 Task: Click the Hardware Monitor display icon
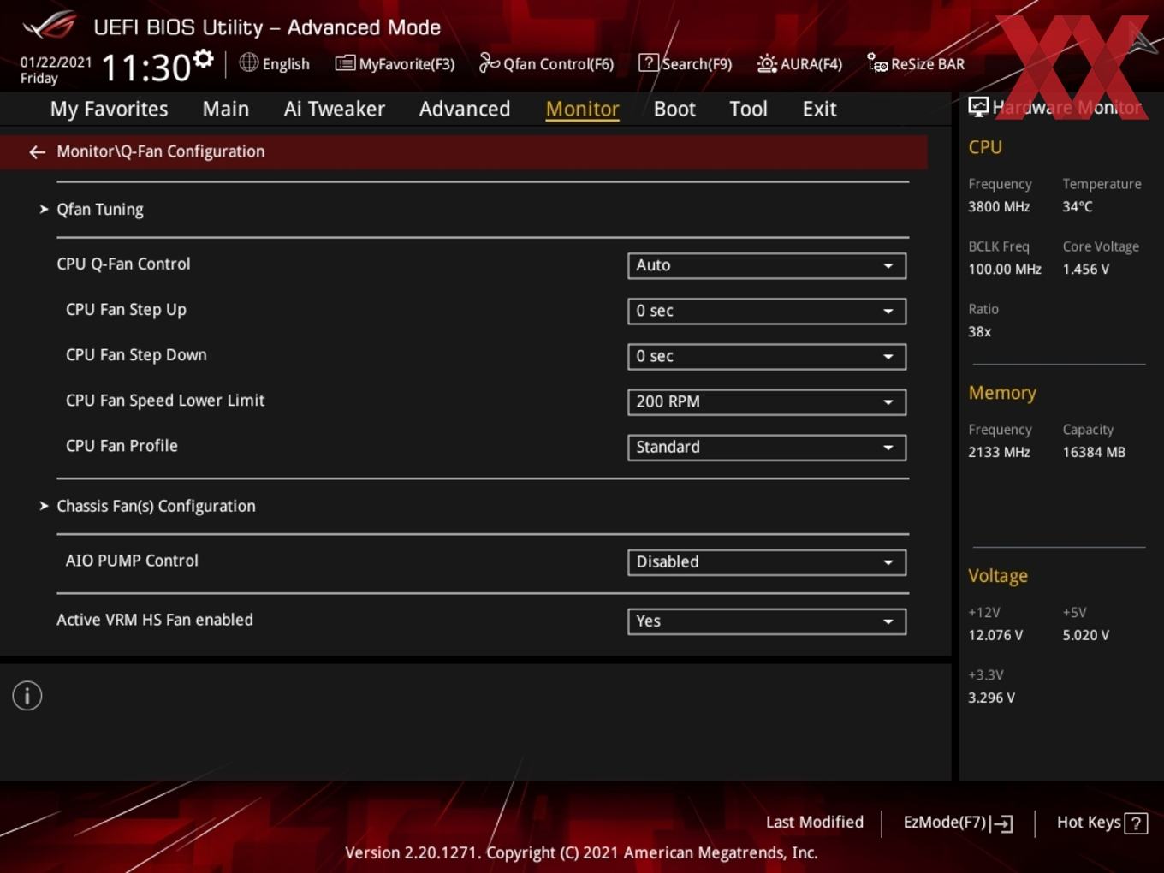978,107
